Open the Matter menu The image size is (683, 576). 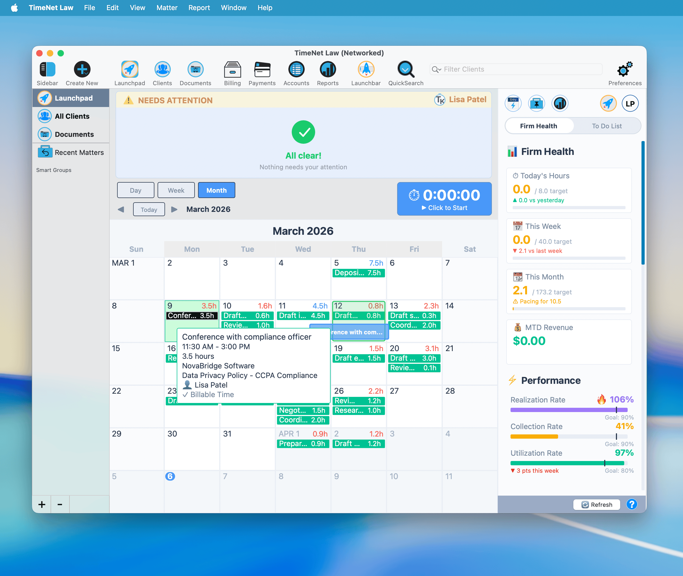click(x=167, y=7)
